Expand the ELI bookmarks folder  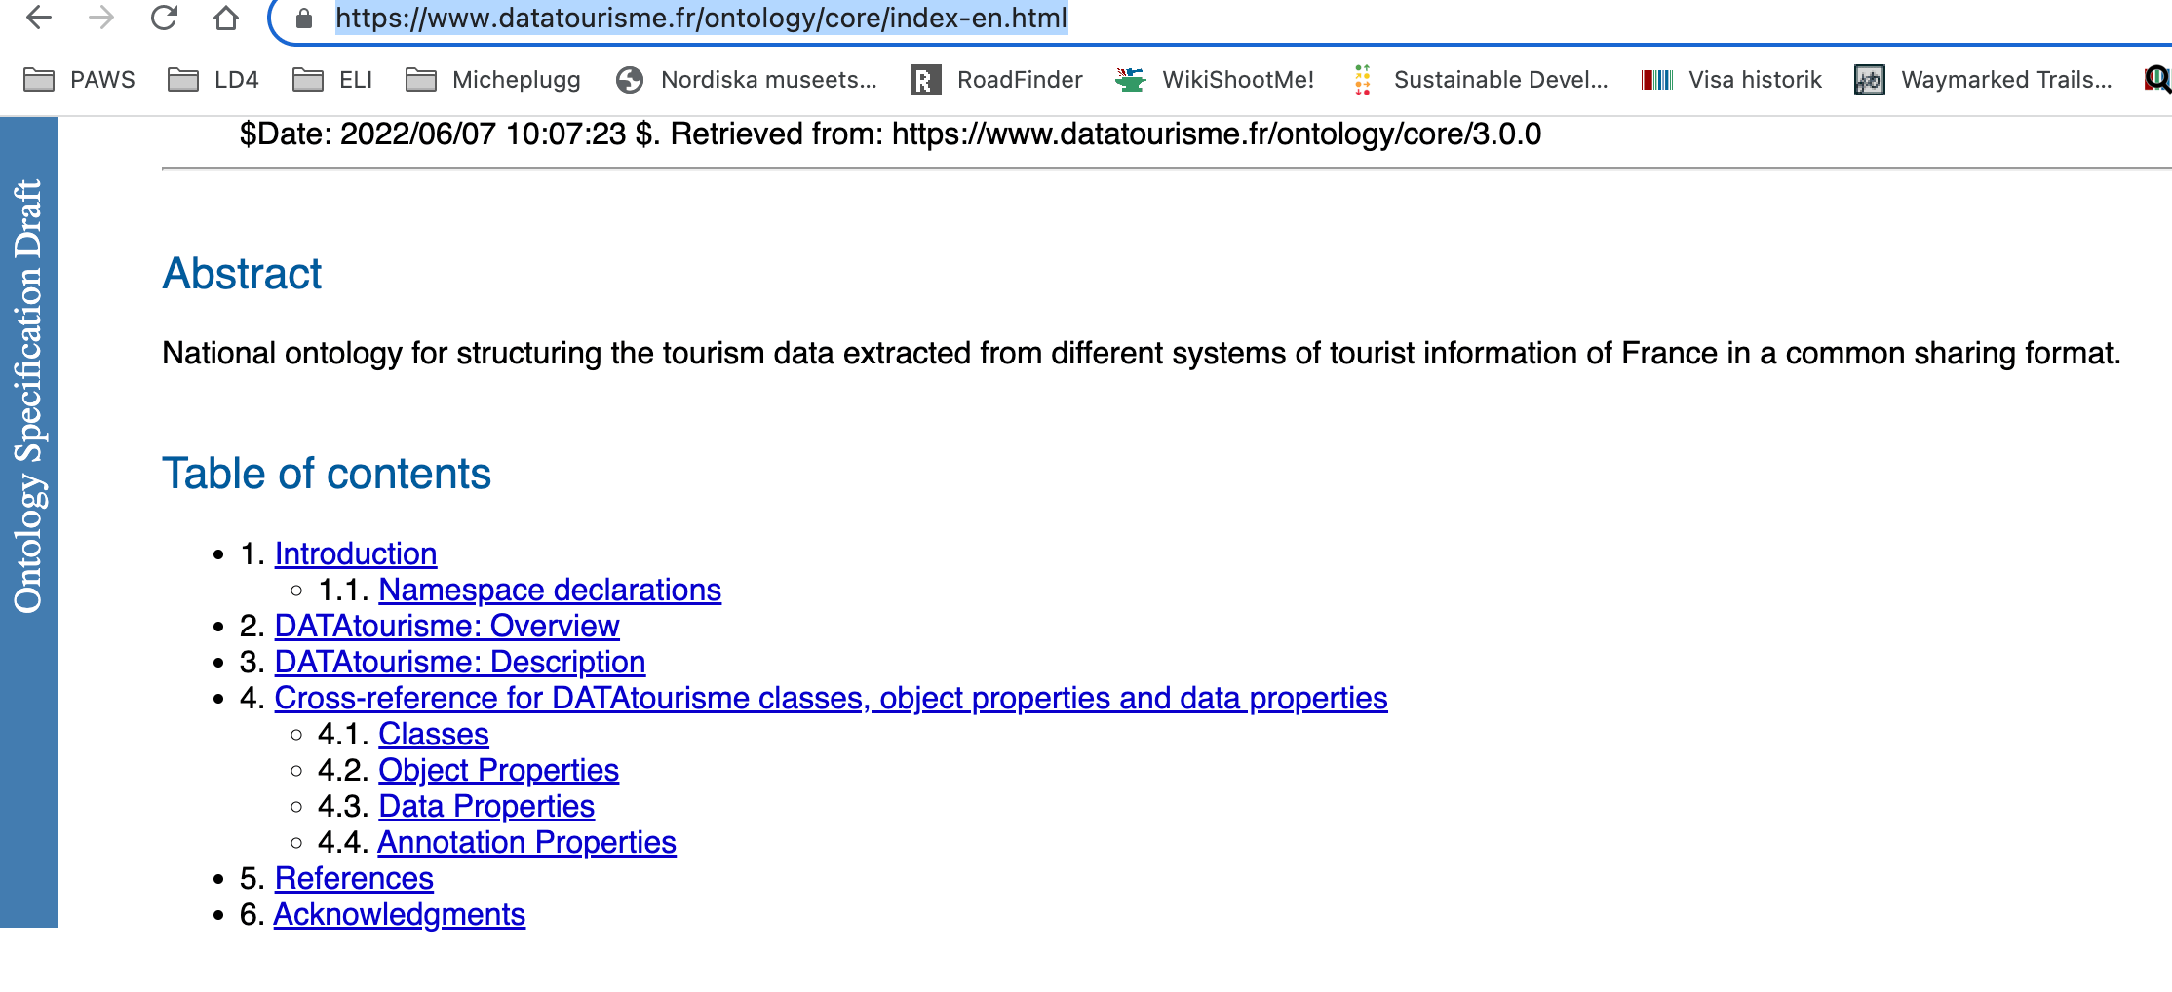(332, 80)
